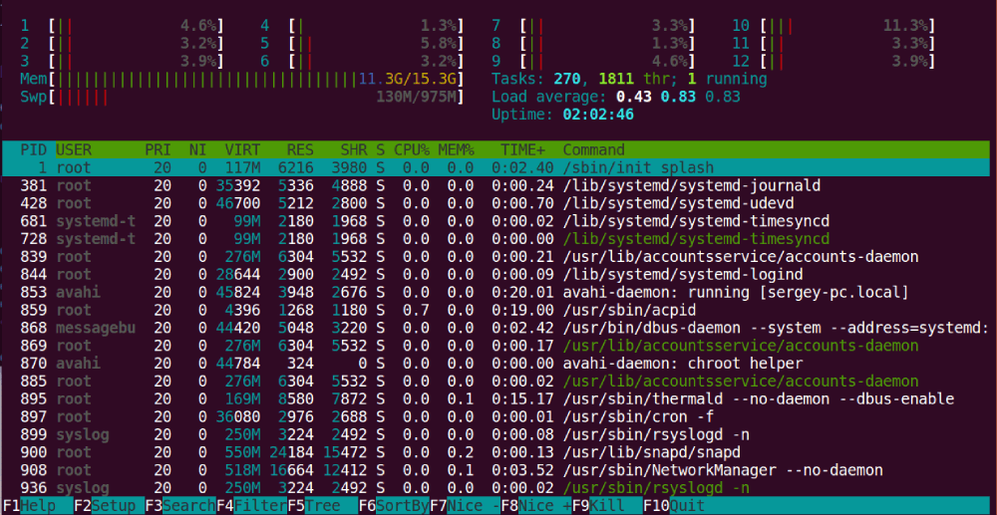Sort by the PRI column header
This screenshot has width=997, height=515.
[158, 149]
